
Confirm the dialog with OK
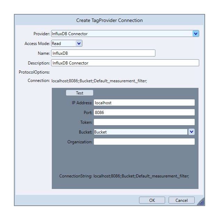152,200
